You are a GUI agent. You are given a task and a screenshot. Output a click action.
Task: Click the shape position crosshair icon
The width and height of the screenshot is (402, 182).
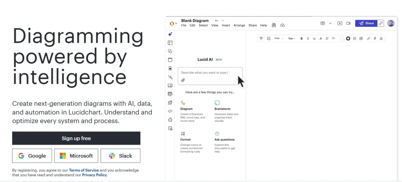355,38
